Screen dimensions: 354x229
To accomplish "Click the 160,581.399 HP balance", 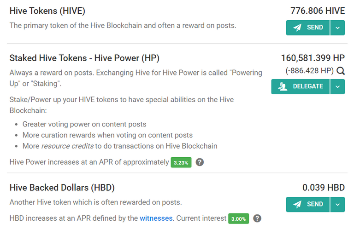I will [313, 58].
